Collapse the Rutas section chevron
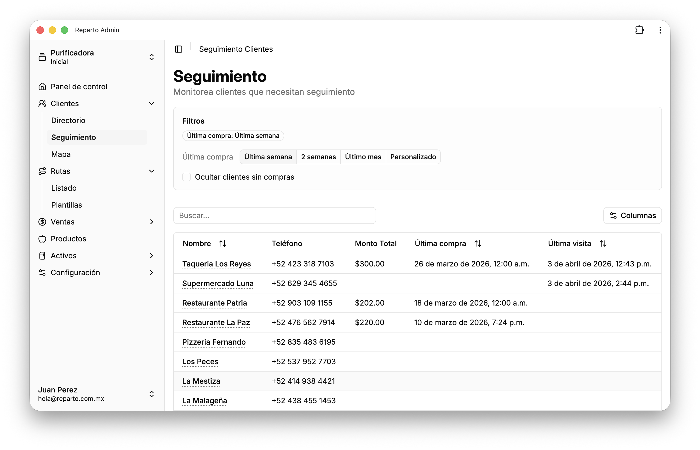 point(151,171)
